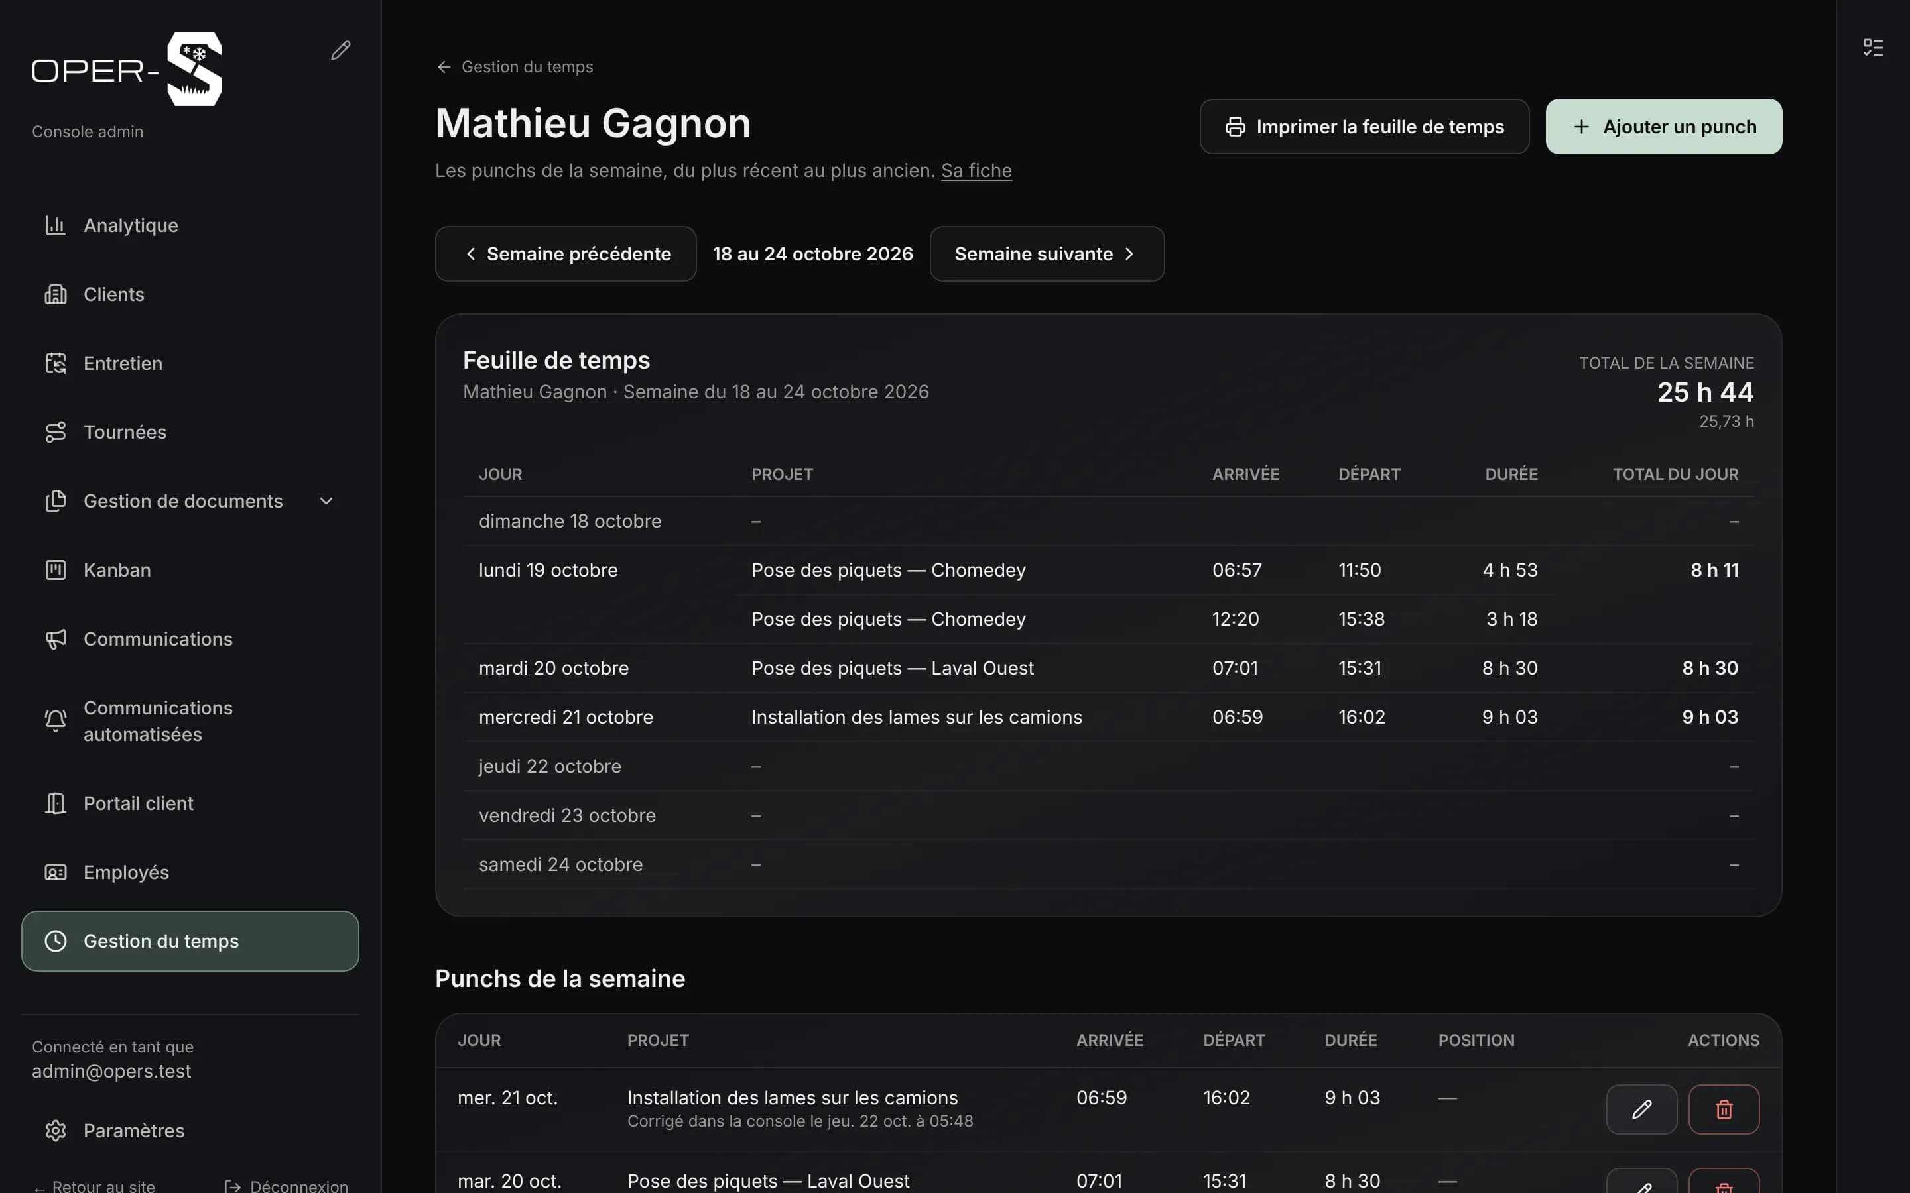Click the Clients building icon

tap(55, 294)
